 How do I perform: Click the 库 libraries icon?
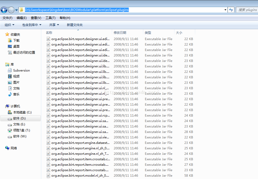(x=7, y=65)
